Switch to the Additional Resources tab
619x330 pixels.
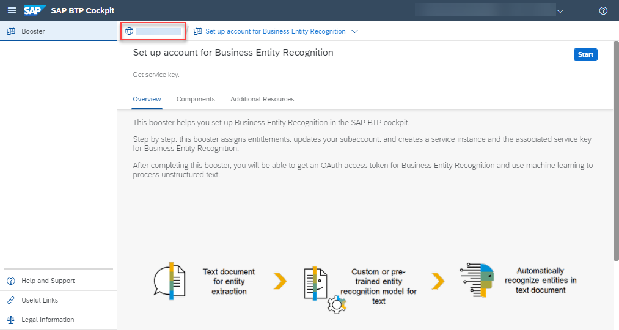[x=262, y=99]
